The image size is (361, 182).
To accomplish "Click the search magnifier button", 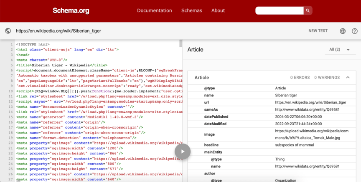I will pyautogui.click(x=308, y=10).
